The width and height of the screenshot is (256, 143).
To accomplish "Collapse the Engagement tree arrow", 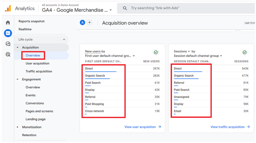I will [x=17, y=80].
